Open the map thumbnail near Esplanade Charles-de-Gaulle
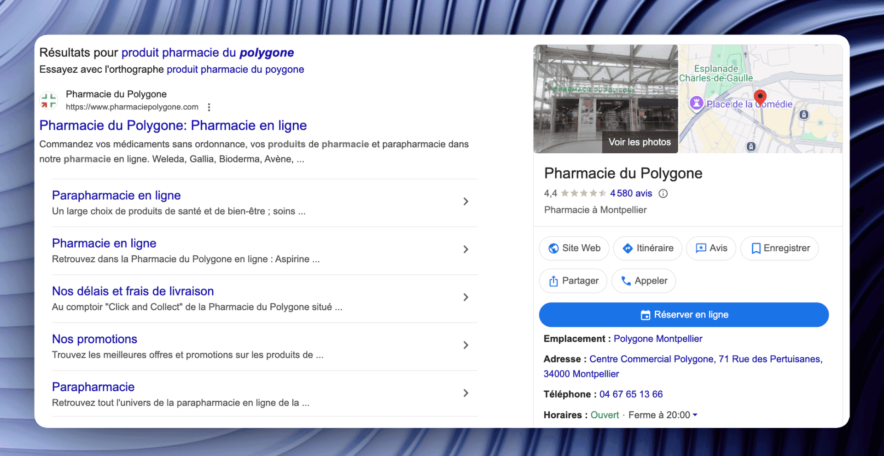 point(761,99)
